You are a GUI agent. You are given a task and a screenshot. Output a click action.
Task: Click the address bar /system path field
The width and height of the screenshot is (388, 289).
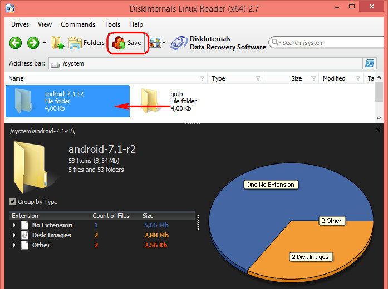click(x=205, y=63)
